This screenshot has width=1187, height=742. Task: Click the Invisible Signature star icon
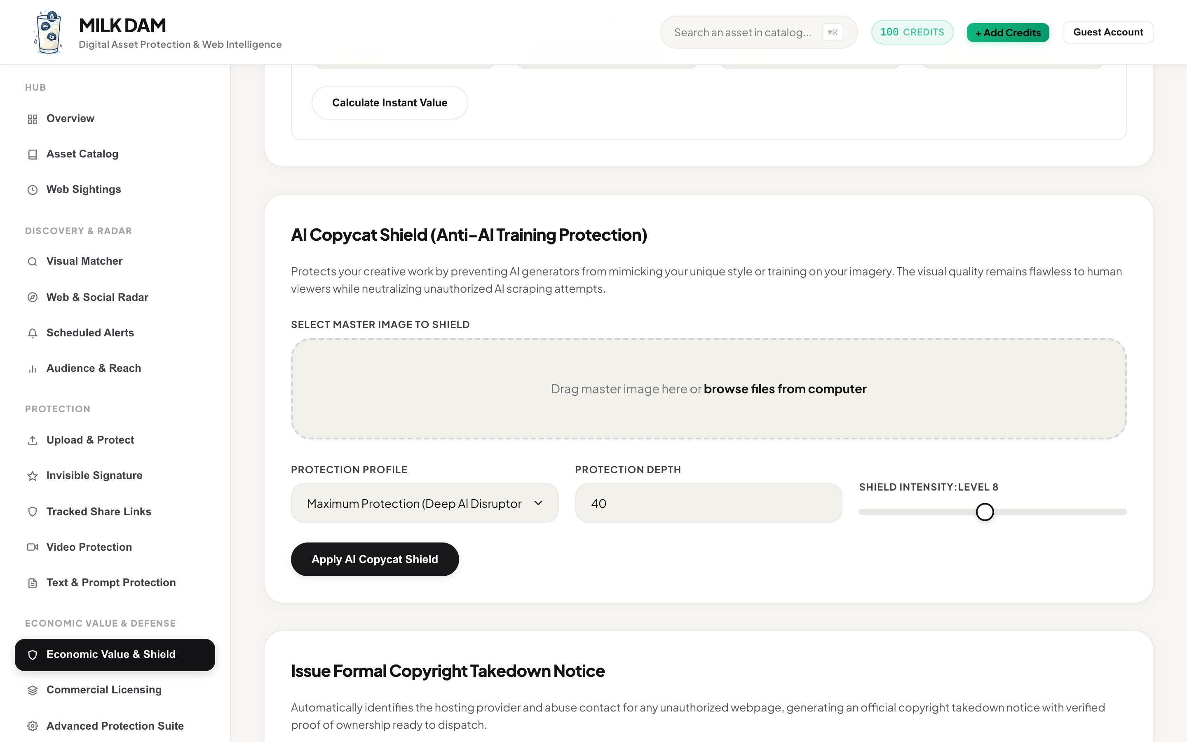tap(33, 476)
